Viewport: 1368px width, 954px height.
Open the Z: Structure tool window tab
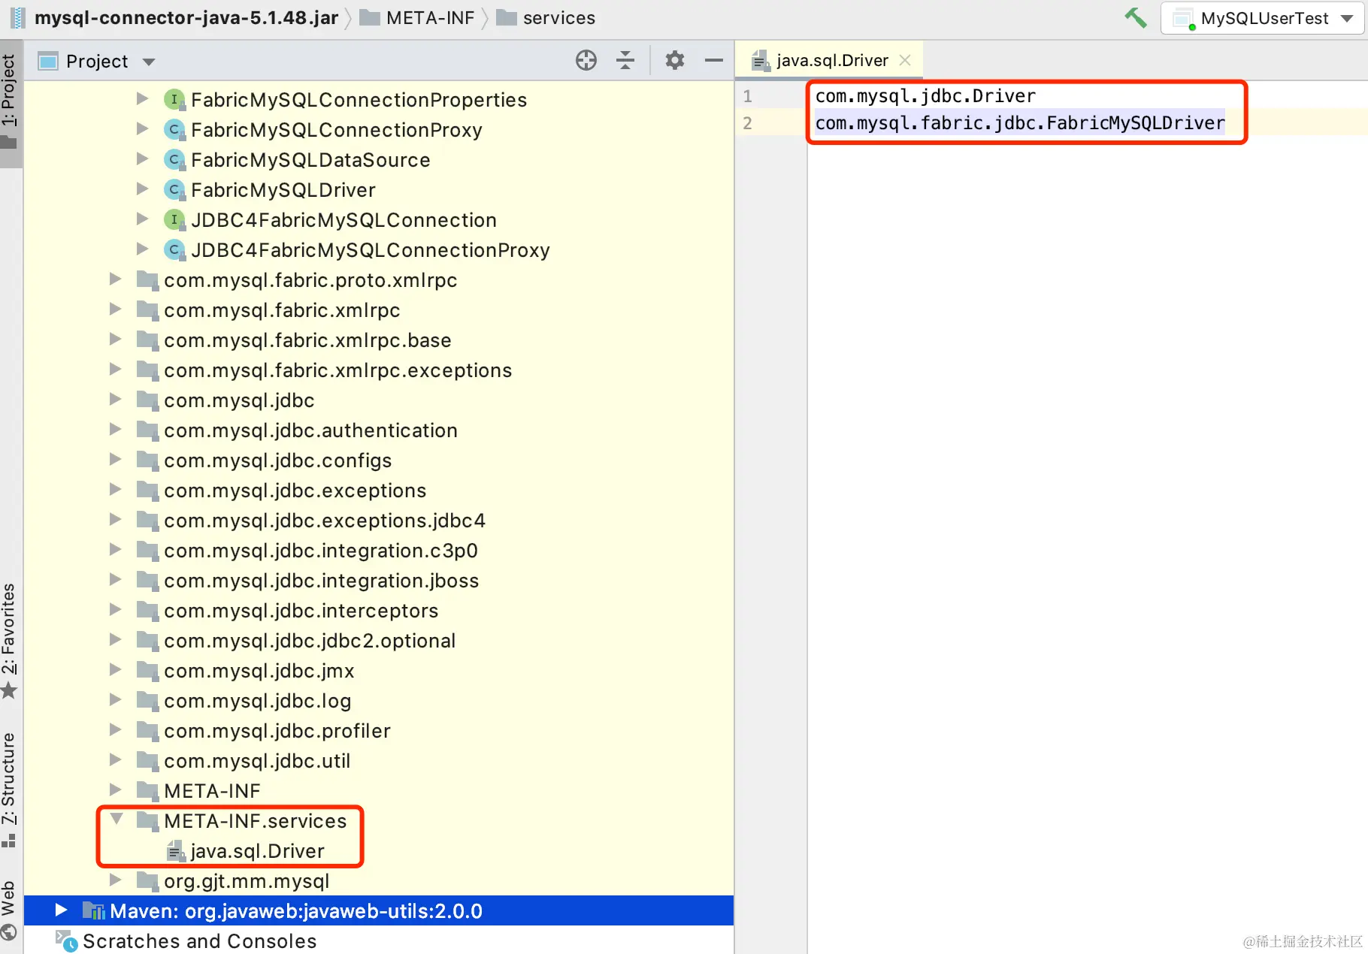11,789
